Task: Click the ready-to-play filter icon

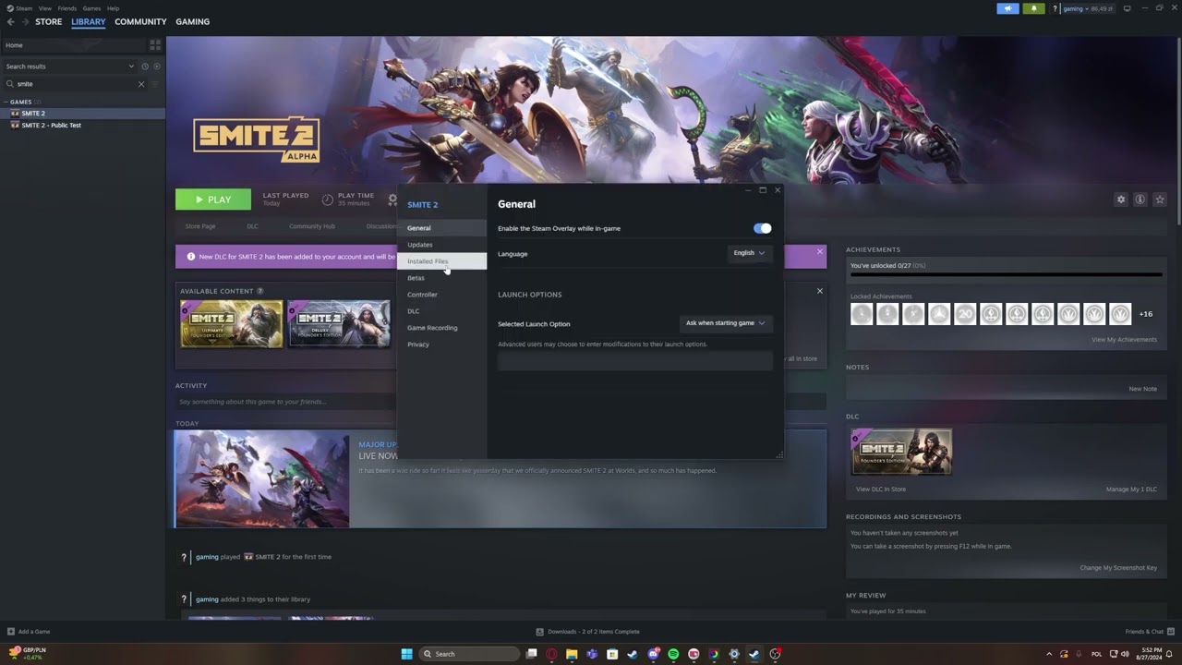Action: tap(157, 66)
